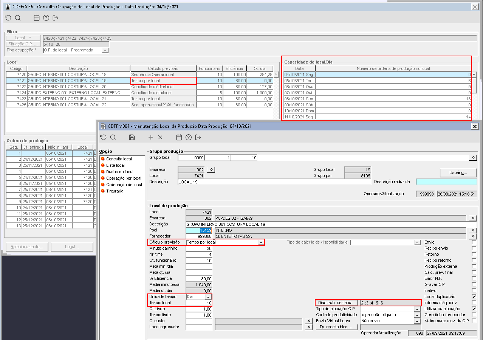Open the Unidade tempo dropdown showing Dia
The height and width of the screenshot is (340, 483).
tap(208, 297)
